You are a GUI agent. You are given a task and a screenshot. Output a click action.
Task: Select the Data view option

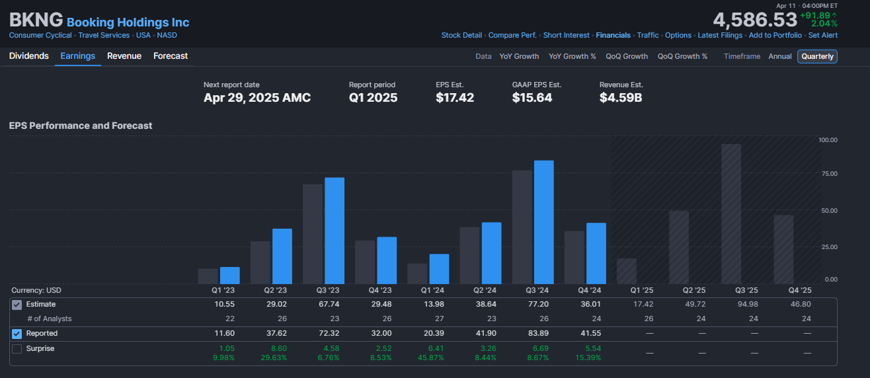click(483, 56)
